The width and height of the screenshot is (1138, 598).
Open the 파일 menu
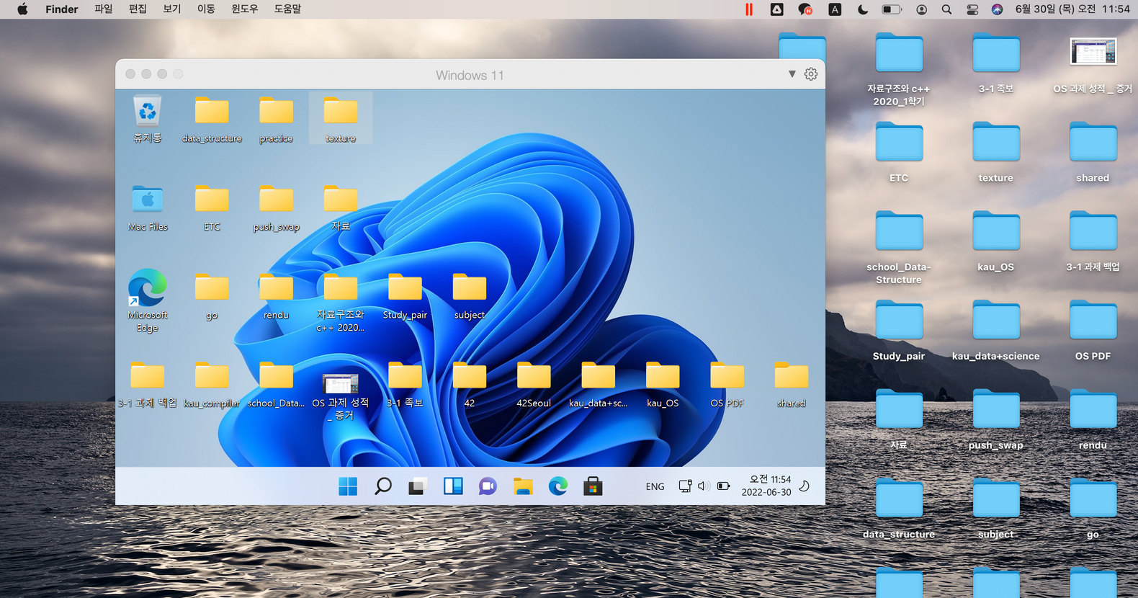[x=104, y=9]
